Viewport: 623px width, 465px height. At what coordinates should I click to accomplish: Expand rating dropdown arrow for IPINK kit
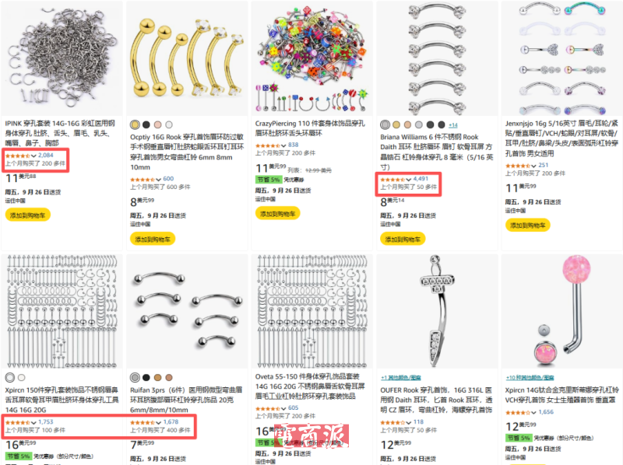pyautogui.click(x=33, y=156)
